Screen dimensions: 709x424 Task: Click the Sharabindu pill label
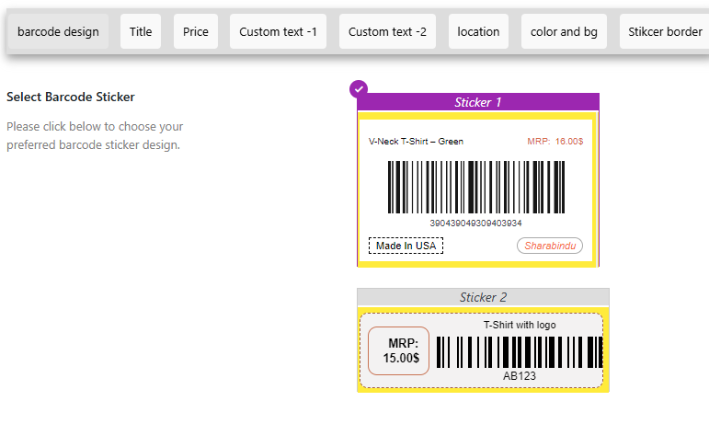pos(550,246)
